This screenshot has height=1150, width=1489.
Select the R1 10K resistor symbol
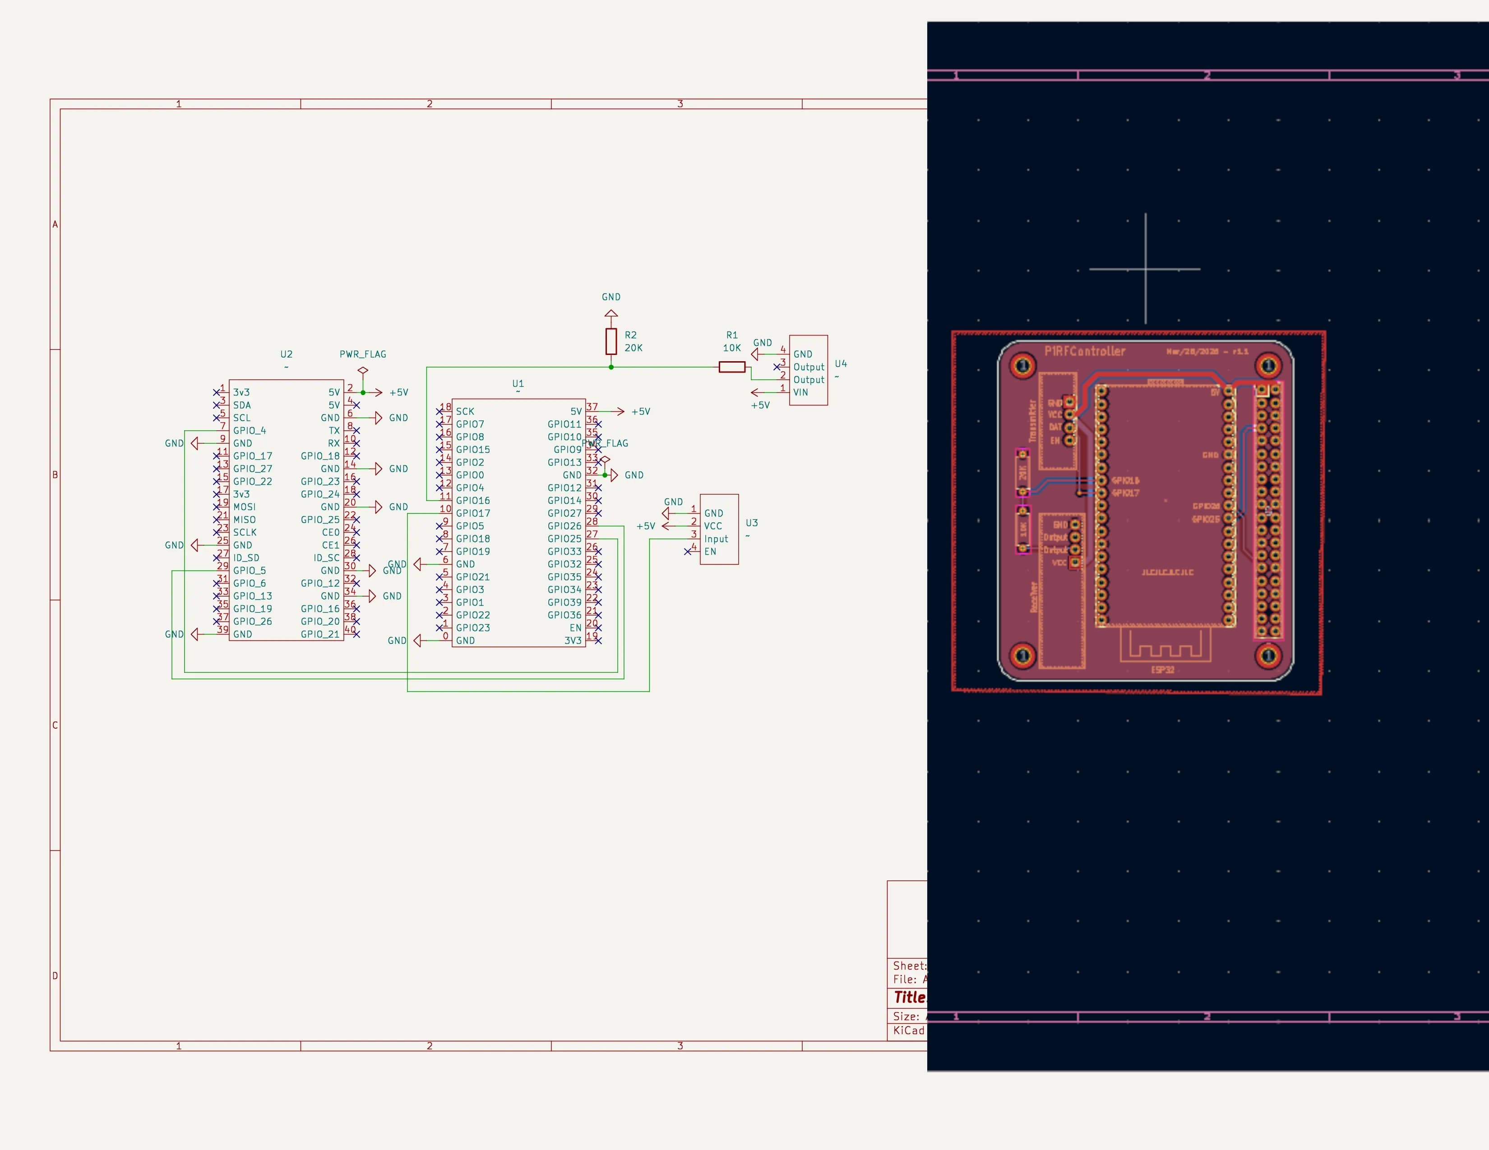point(731,367)
